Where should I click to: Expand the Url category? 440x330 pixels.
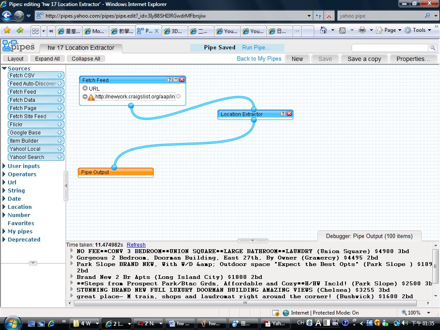tap(4, 182)
